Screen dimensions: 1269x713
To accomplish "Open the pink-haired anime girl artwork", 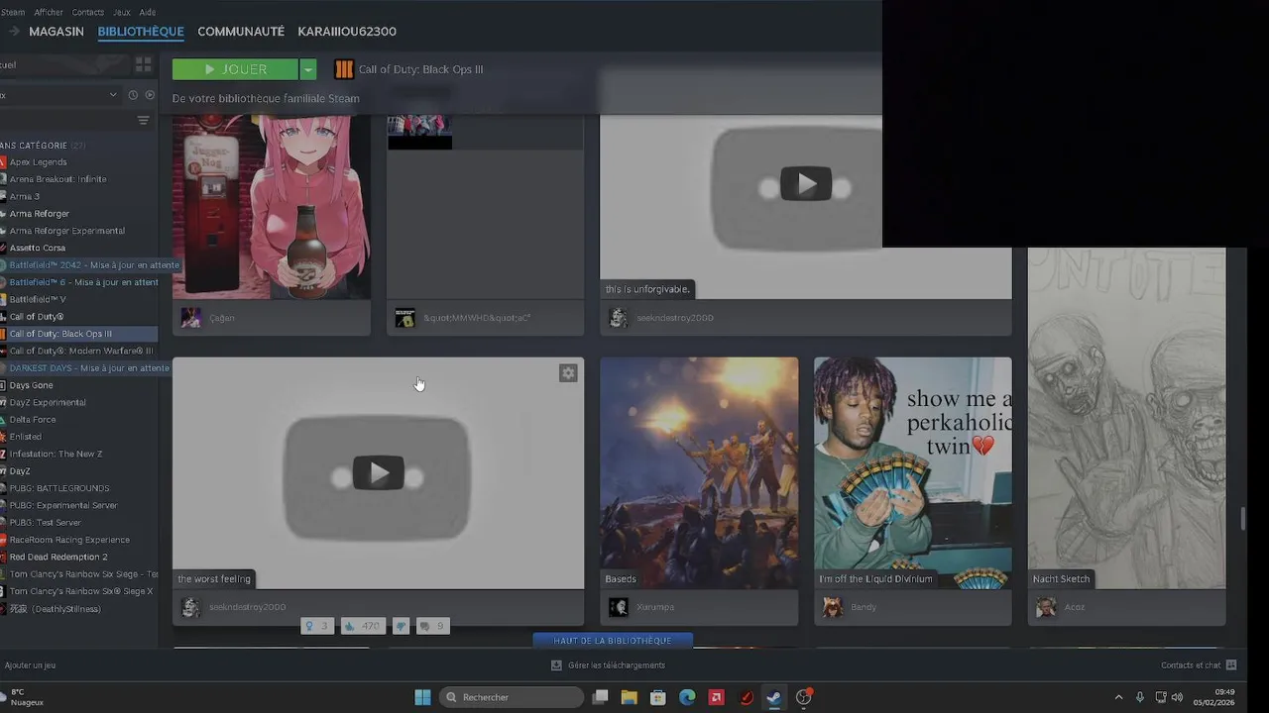I will pyautogui.click(x=272, y=207).
